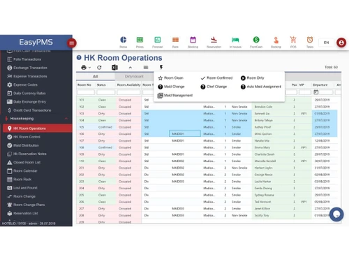Open the FrontCash dollar icon
The image size is (349, 262).
pyautogui.click(x=256, y=40)
